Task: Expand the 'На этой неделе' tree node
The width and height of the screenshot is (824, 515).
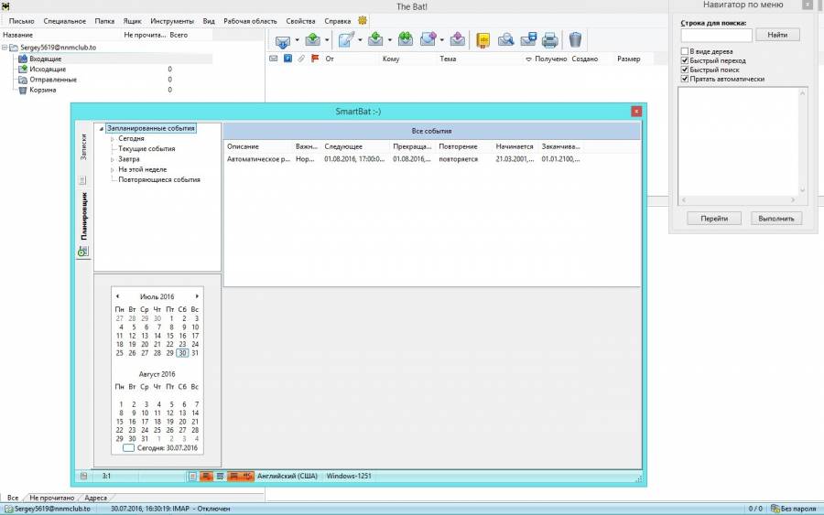Action: [x=112, y=169]
